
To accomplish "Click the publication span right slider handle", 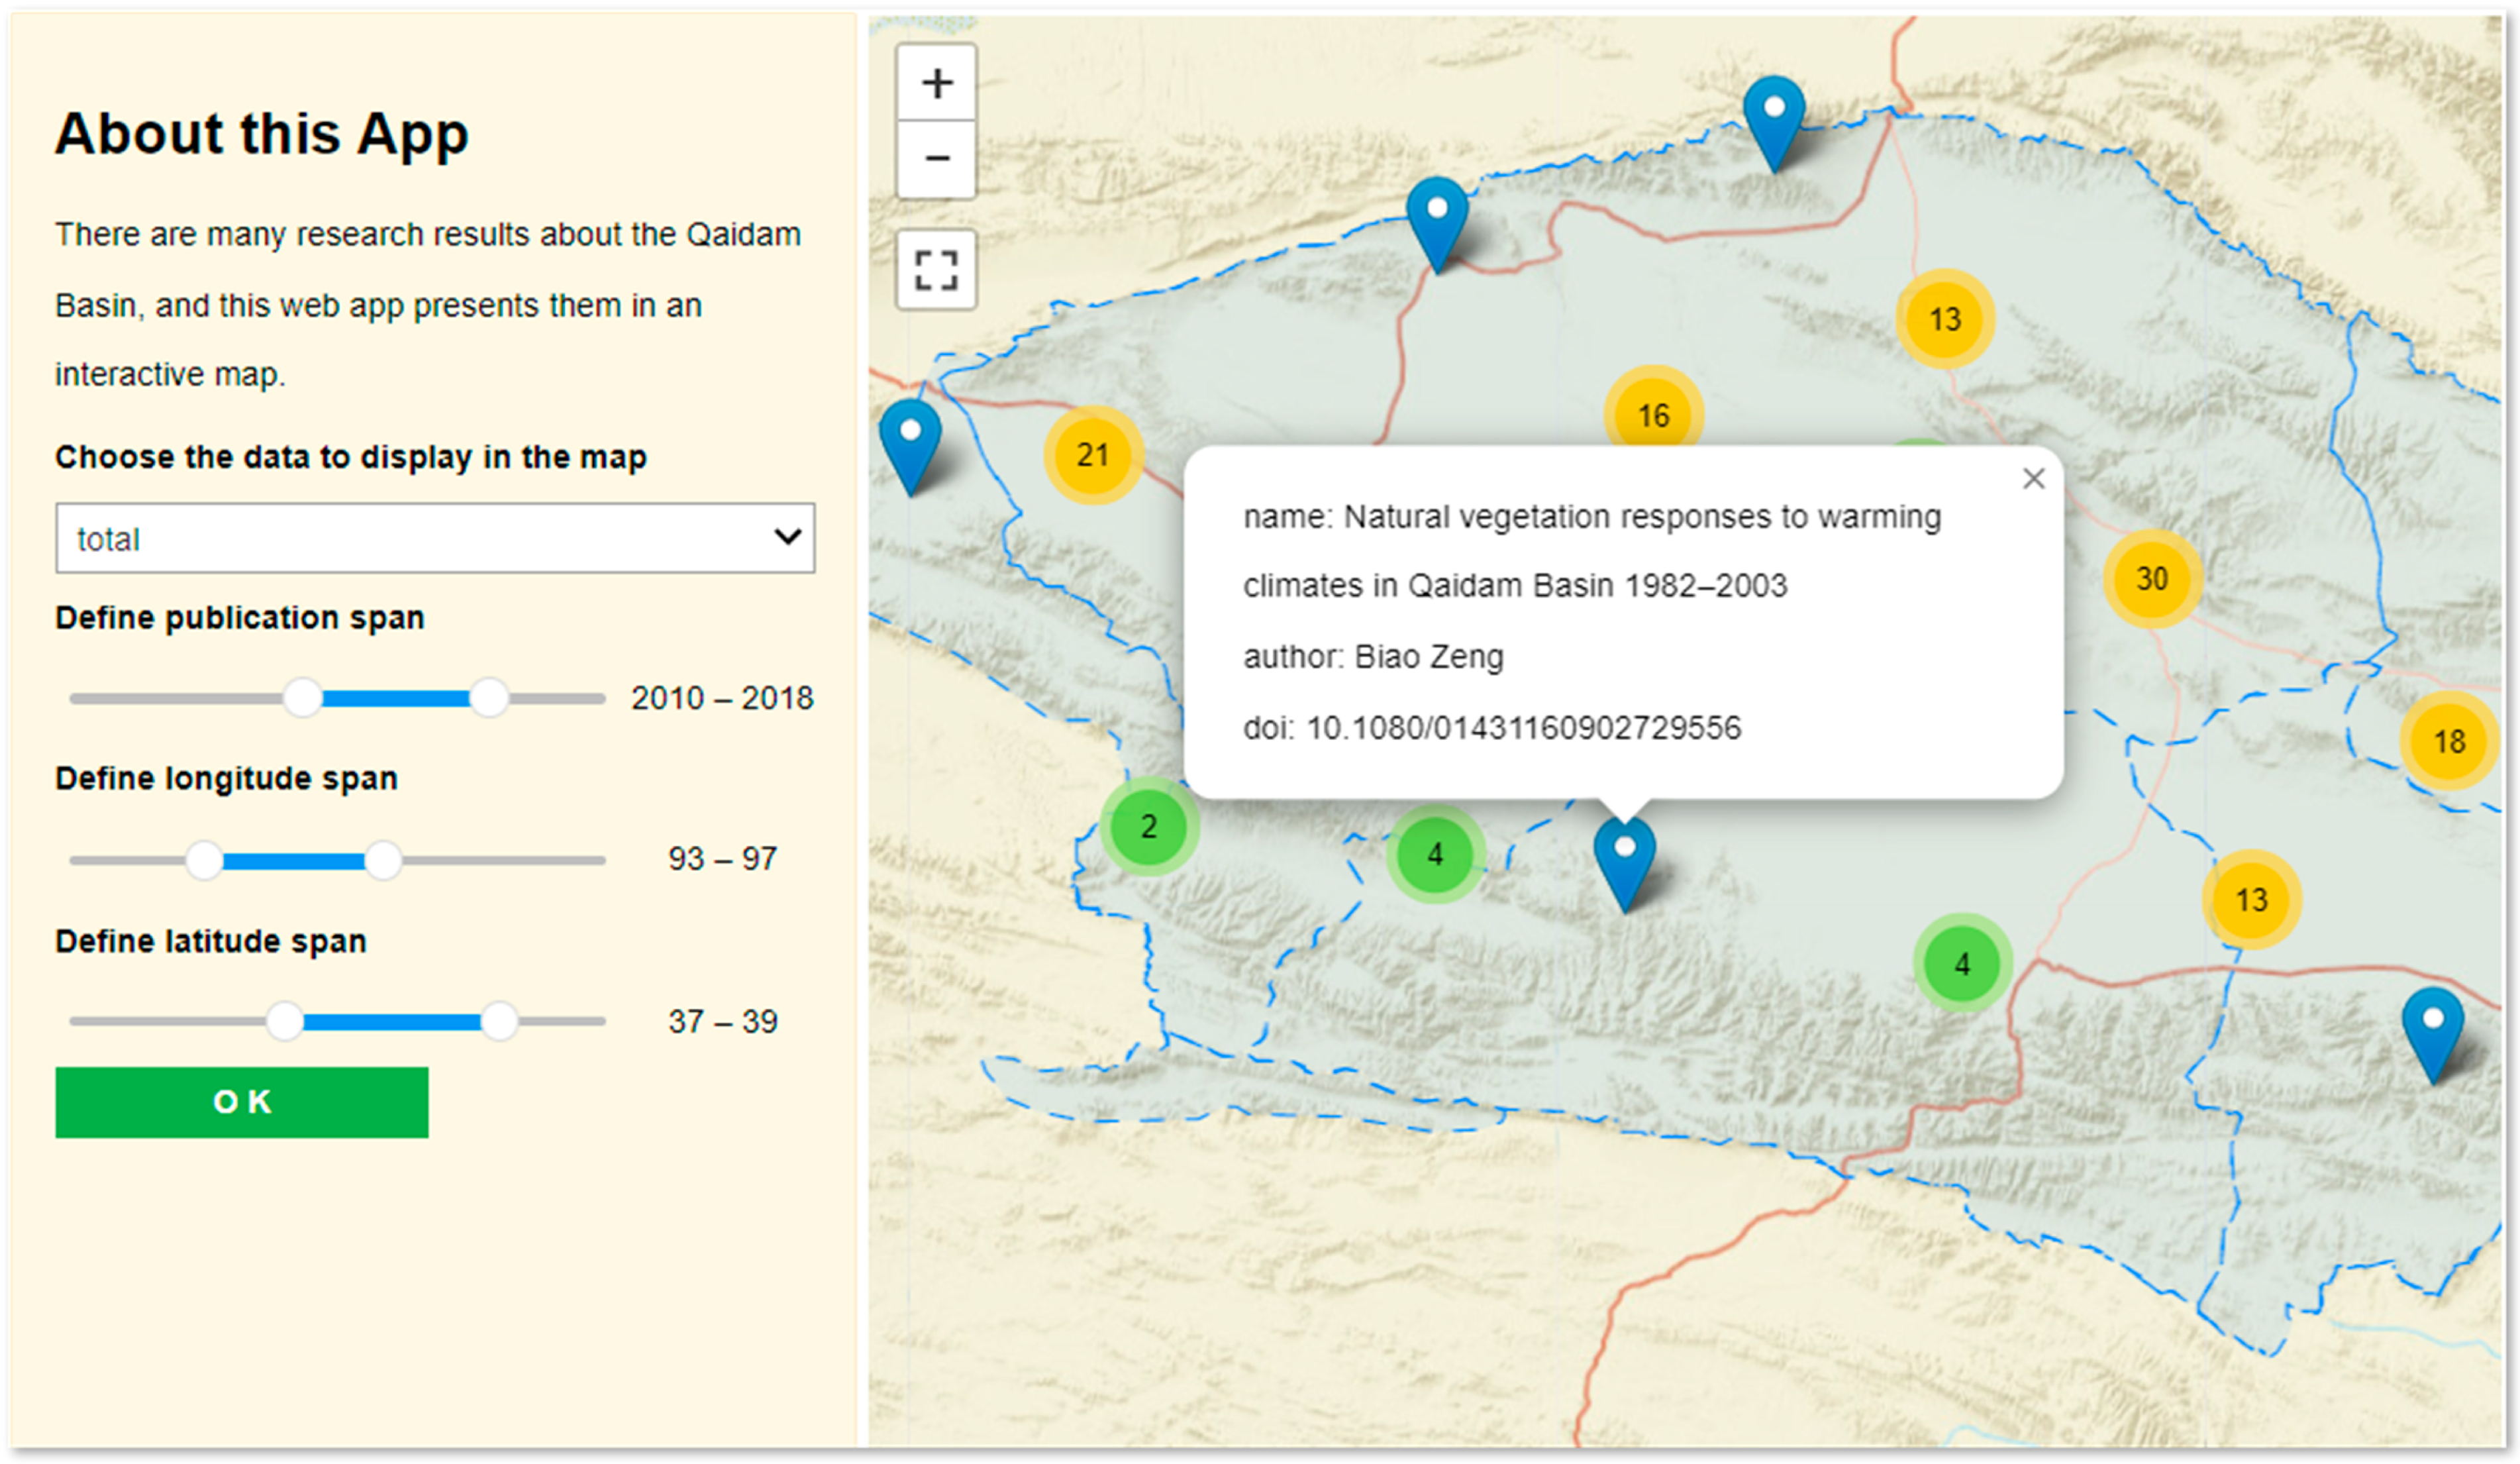I will pos(489,698).
